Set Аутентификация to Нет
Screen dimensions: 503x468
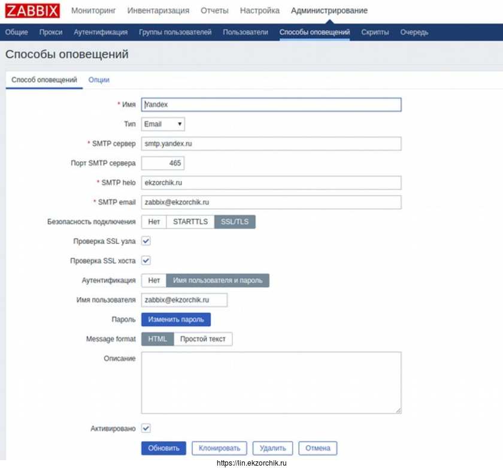tap(154, 280)
